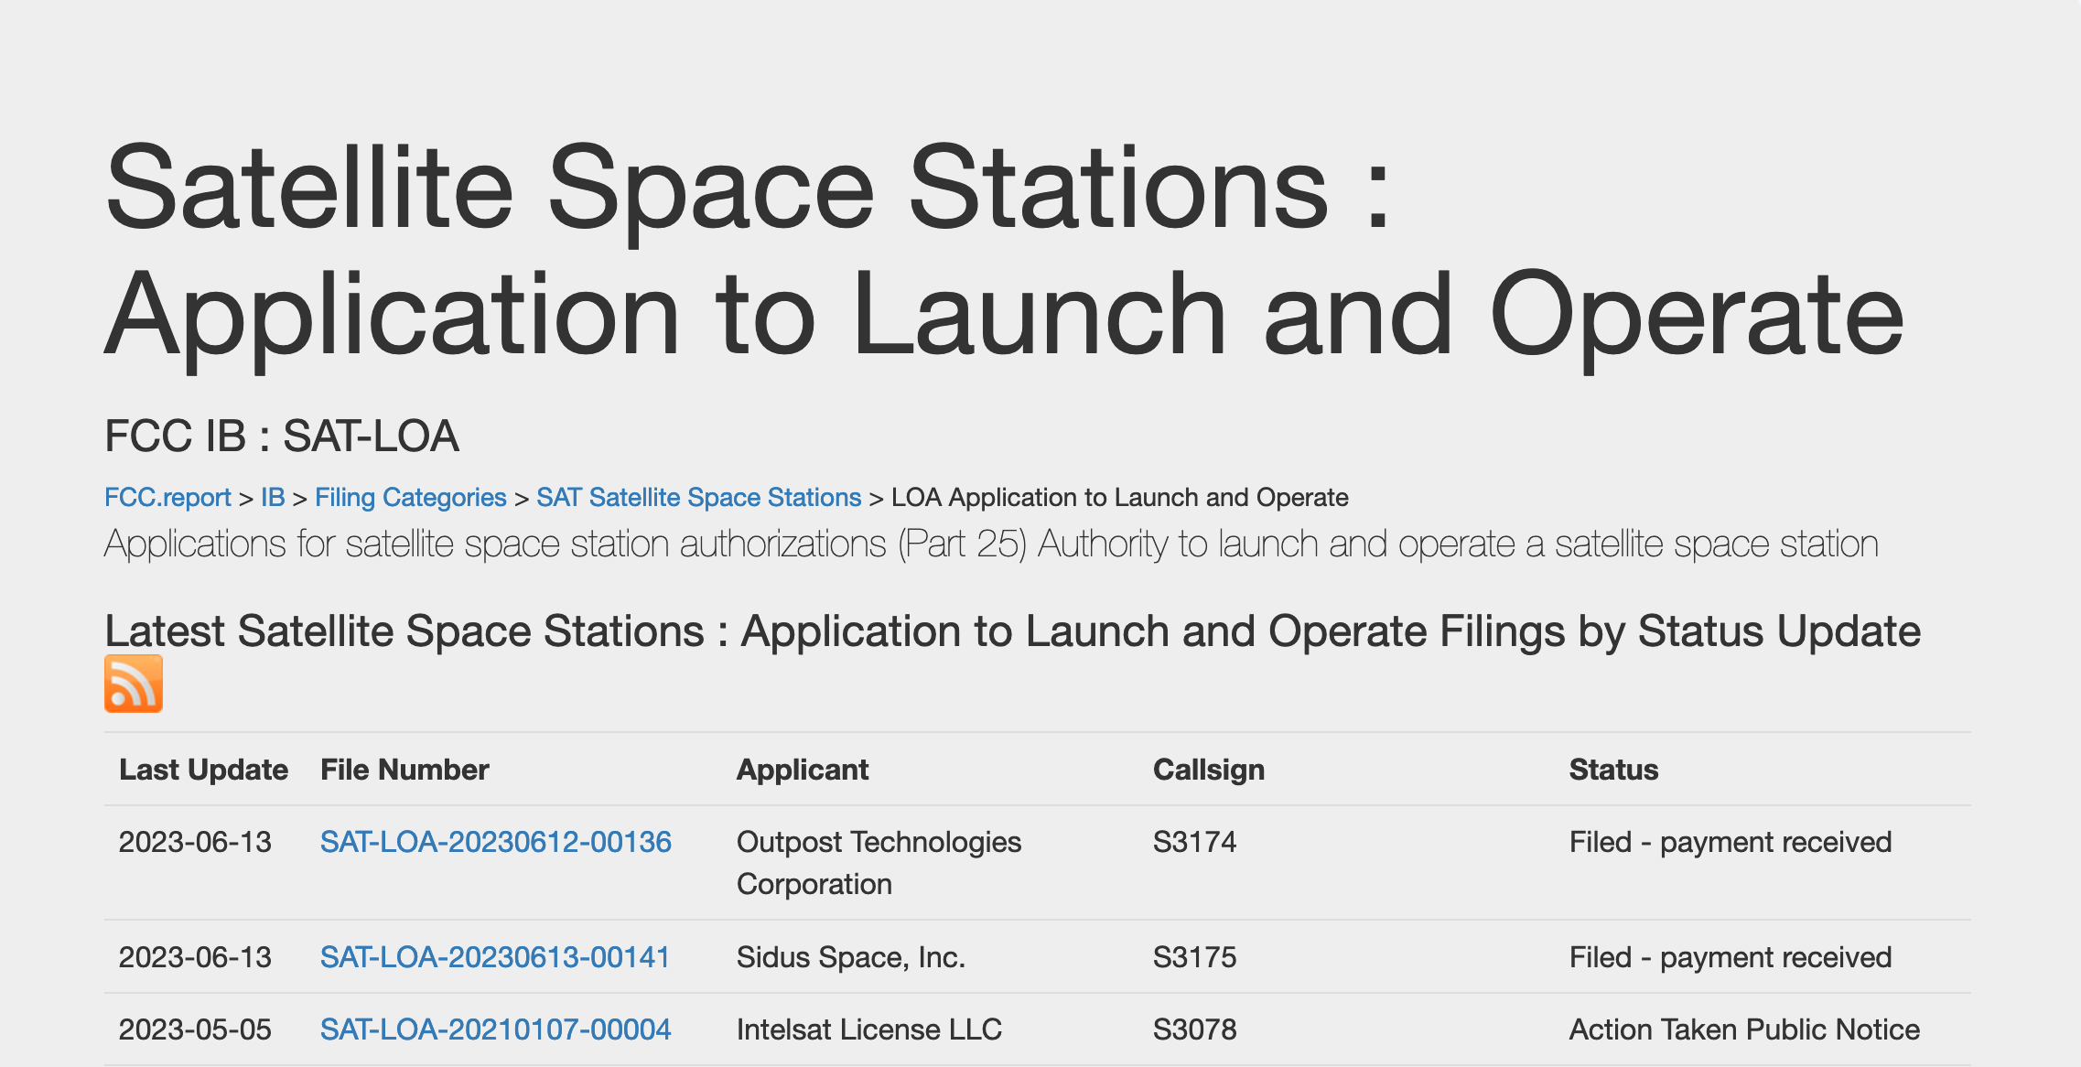The width and height of the screenshot is (2081, 1067).
Task: Open the Filing Categories breadcrumb link
Action: click(410, 497)
